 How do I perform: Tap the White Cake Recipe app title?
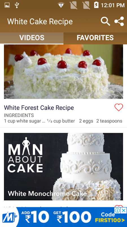coord(40,22)
